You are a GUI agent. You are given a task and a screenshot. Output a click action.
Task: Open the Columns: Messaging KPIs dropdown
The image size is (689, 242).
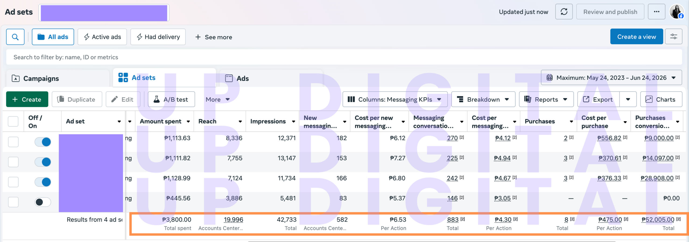pyautogui.click(x=395, y=99)
